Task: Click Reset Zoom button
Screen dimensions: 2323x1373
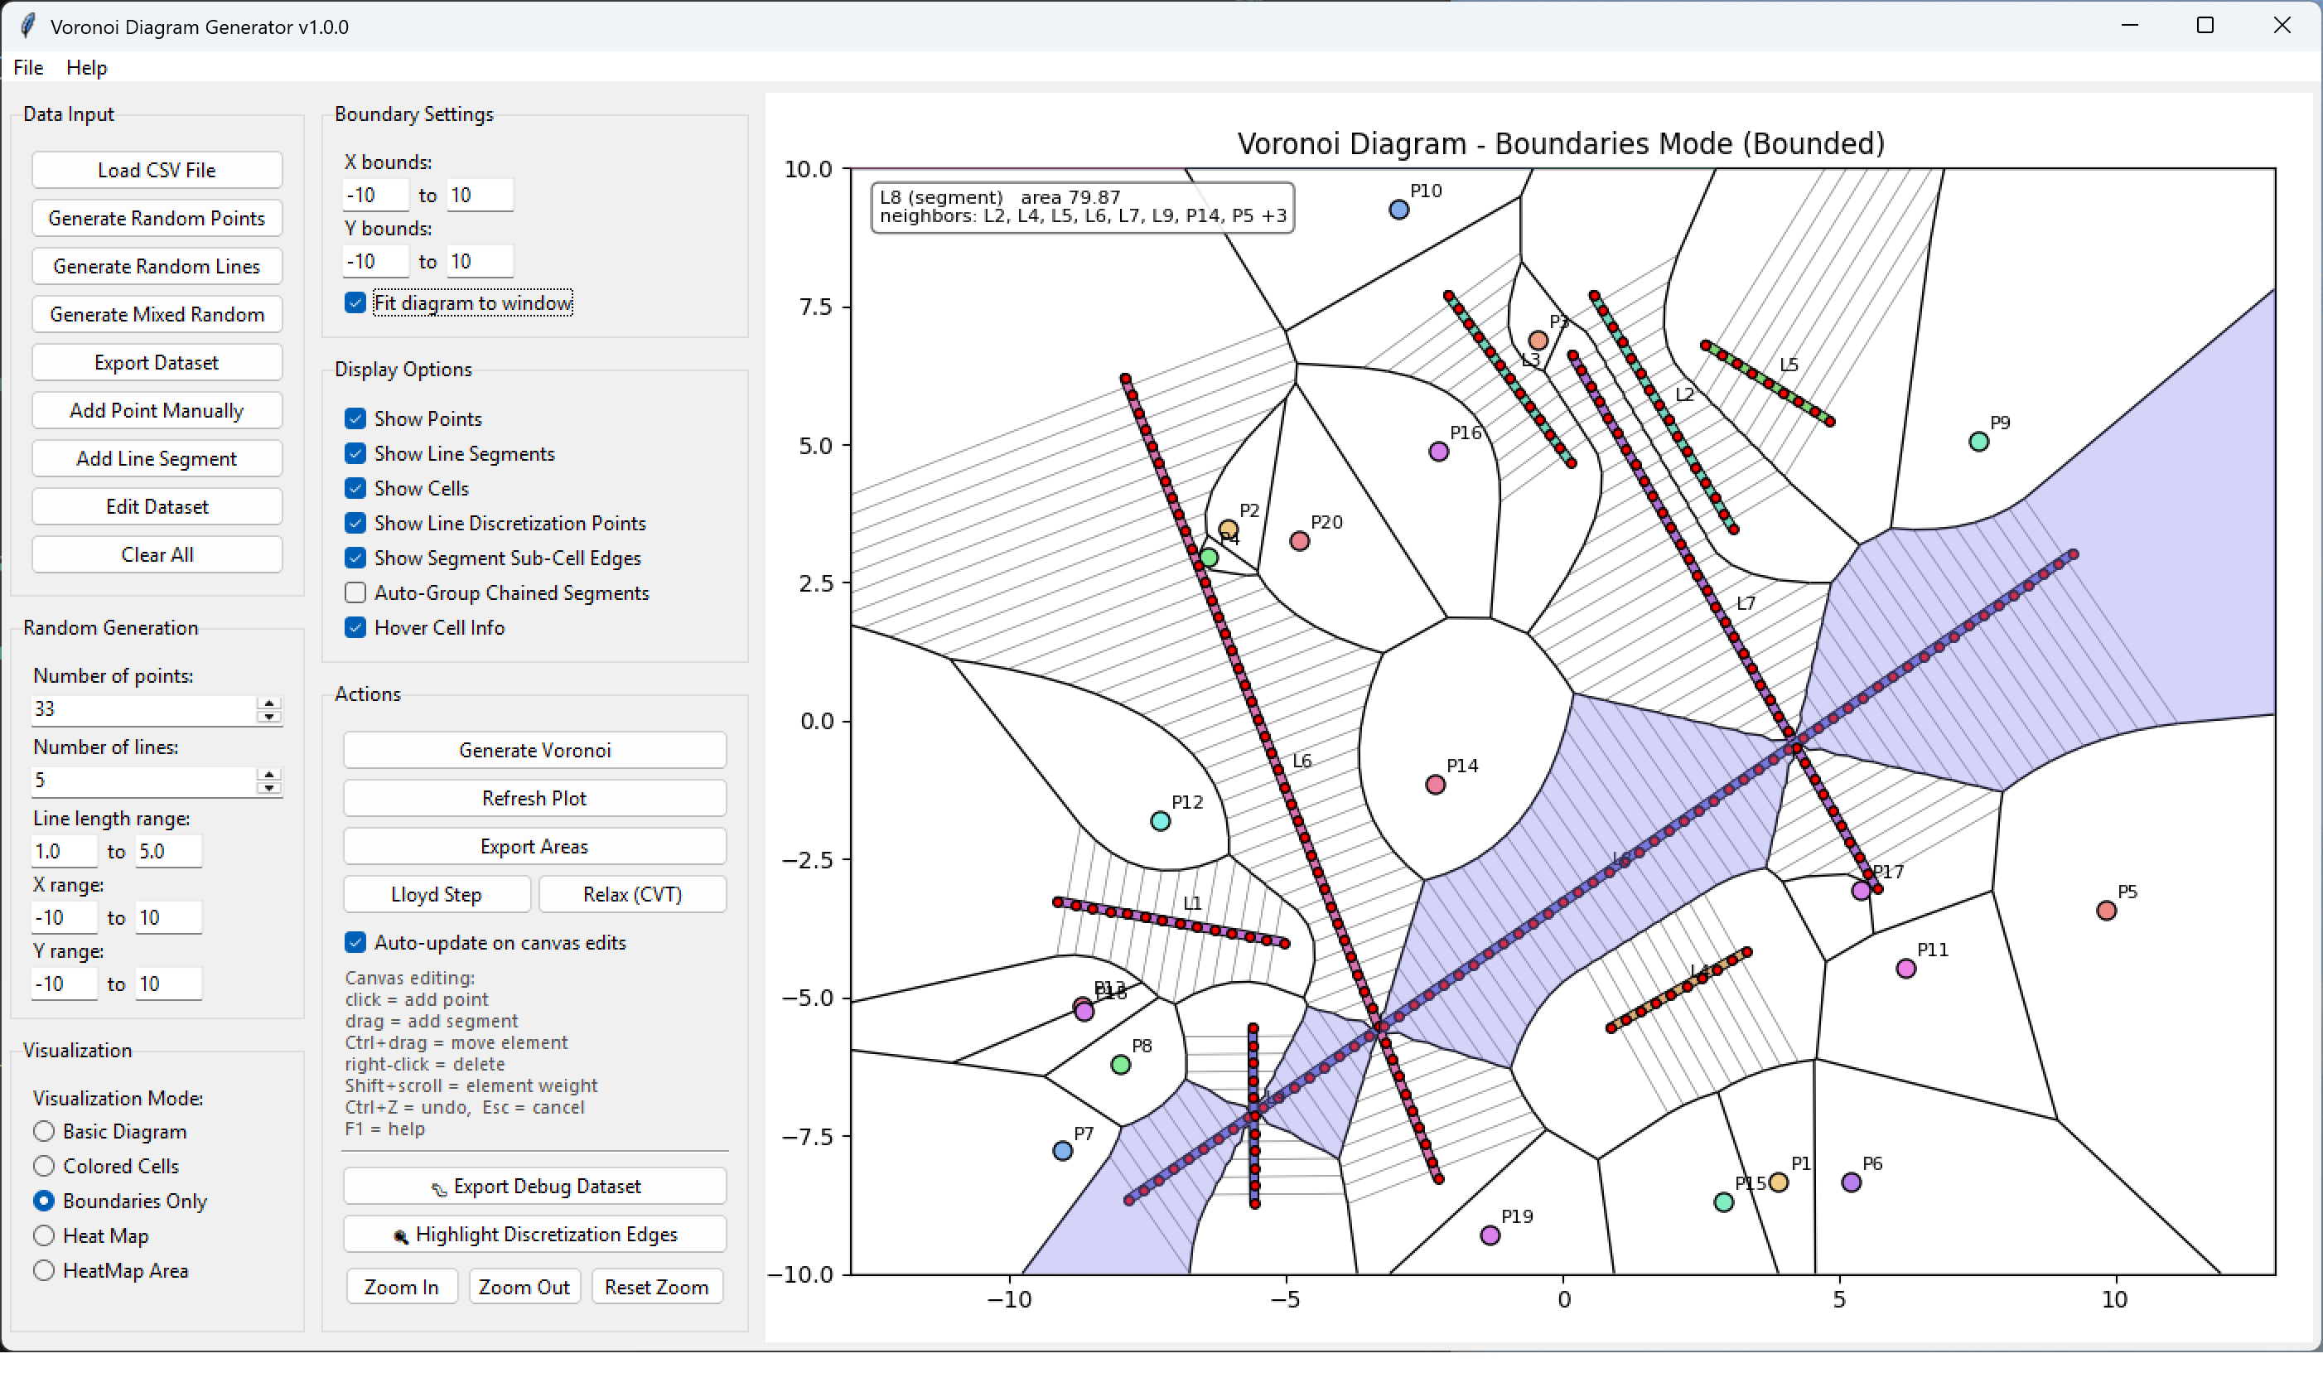Action: (657, 1287)
